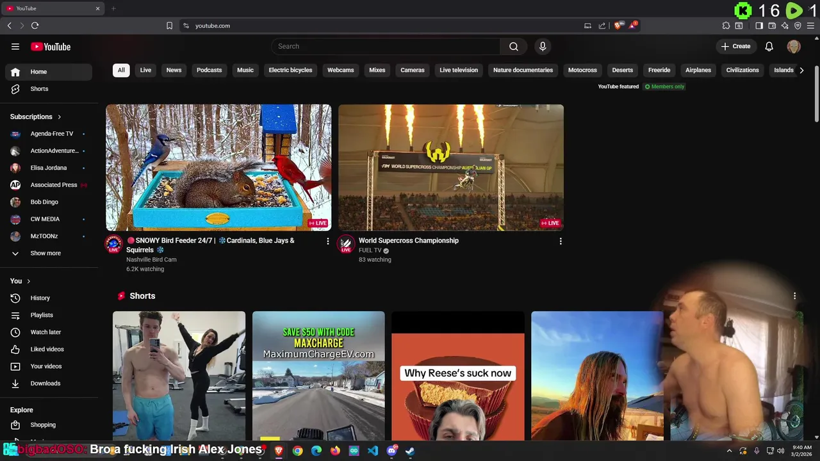Open the Nashville Bird Cam channel link
This screenshot has height=461, width=820.
151,259
